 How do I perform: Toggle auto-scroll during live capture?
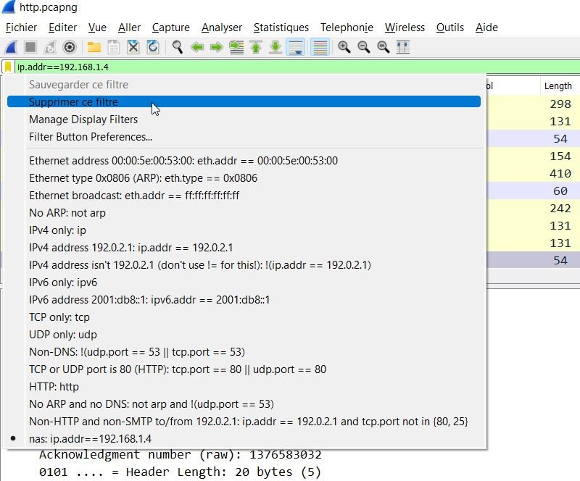(295, 47)
